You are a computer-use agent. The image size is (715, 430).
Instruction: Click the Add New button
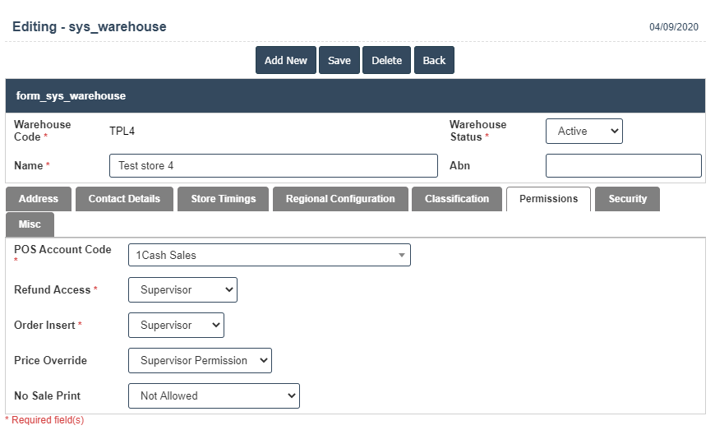[285, 60]
